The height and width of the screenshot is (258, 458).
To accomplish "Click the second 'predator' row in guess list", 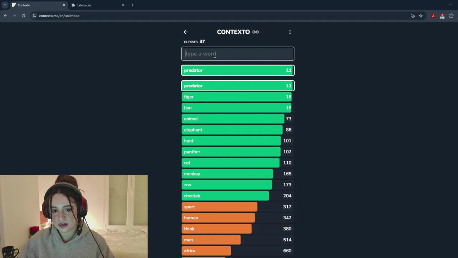I will (x=238, y=86).
